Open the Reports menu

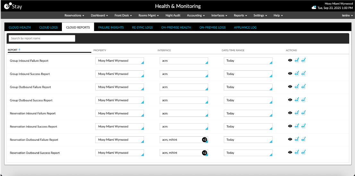(241, 15)
